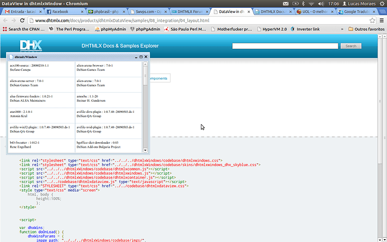This screenshot has width=387, height=242.
Task: Reload the page with refresh icon
Action: click(x=22, y=21)
